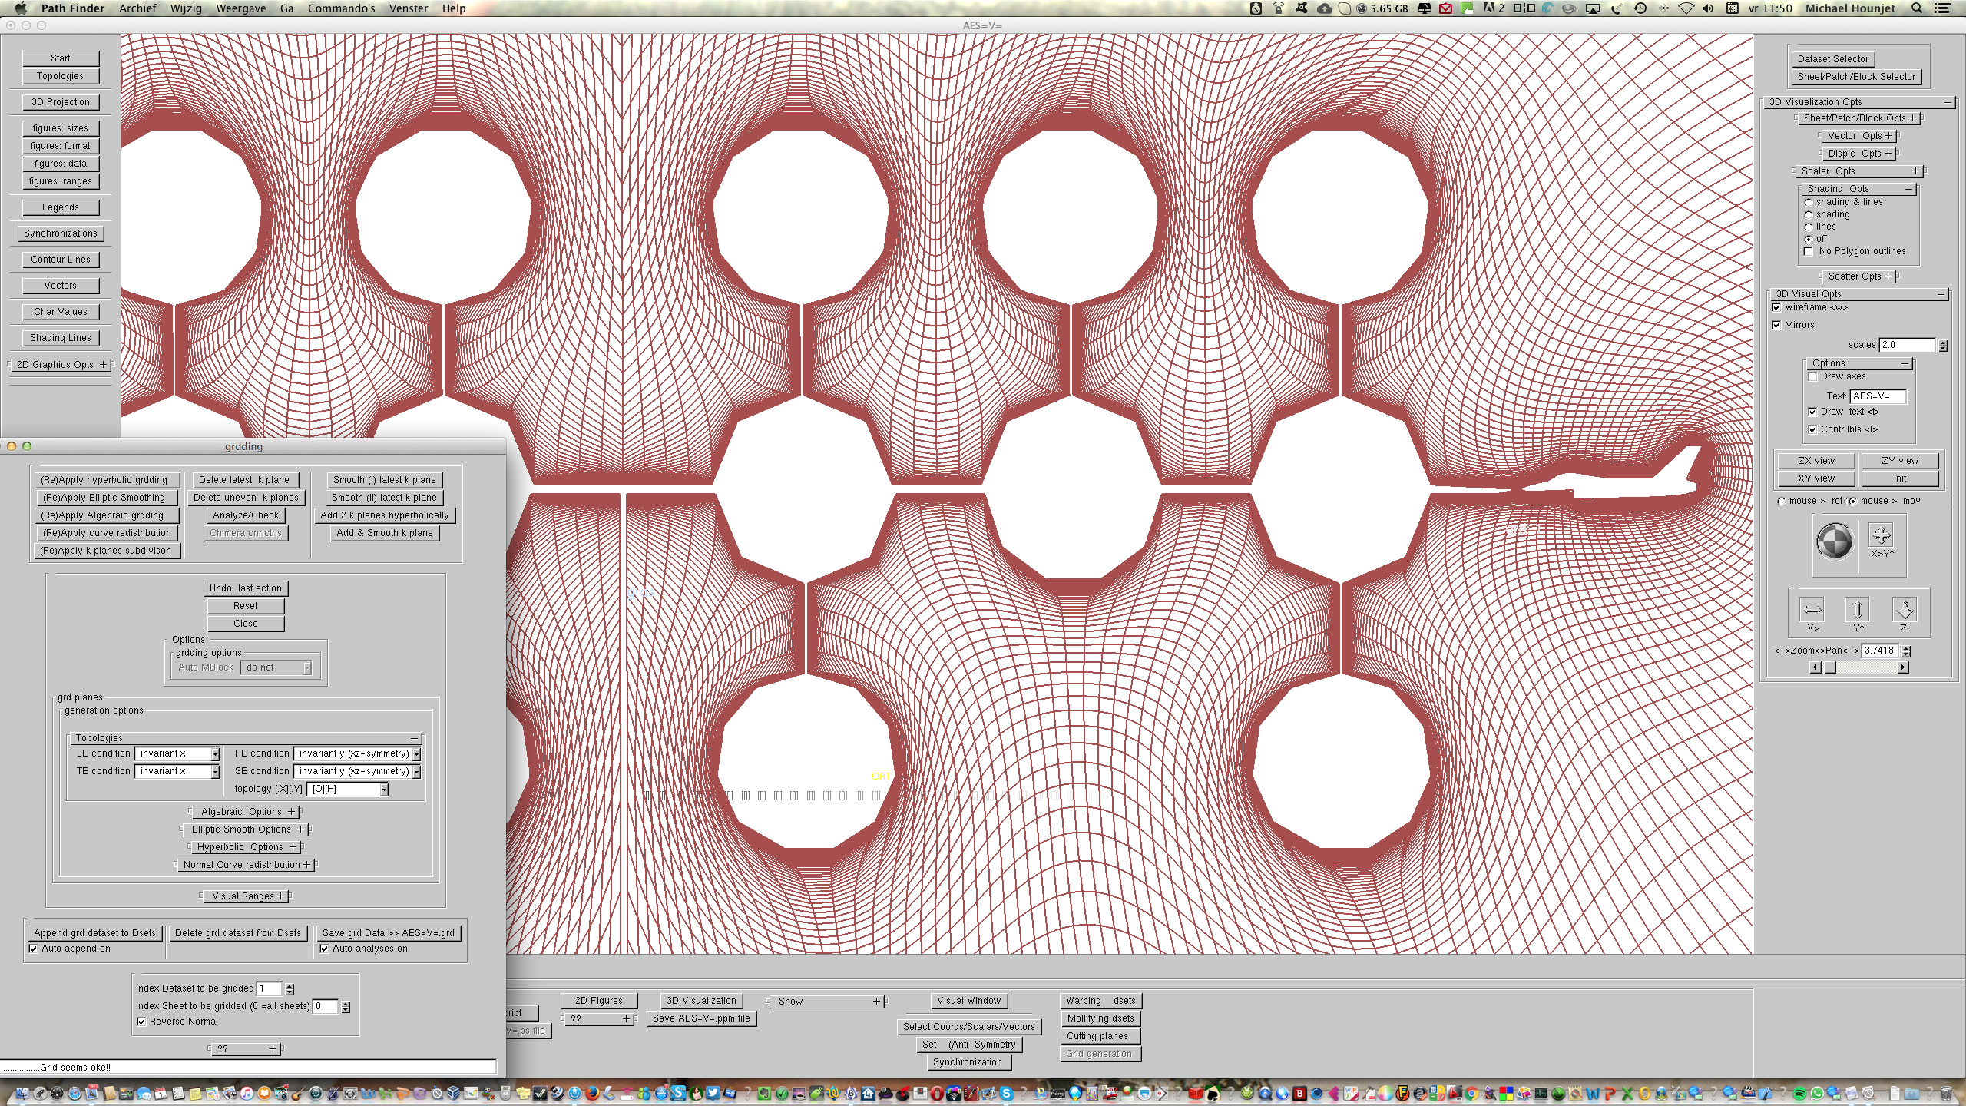
Task: Toggle the Reverse Normal checkbox
Action: (141, 1022)
